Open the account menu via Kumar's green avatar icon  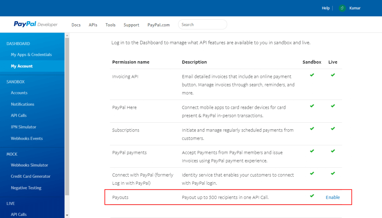(342, 8)
